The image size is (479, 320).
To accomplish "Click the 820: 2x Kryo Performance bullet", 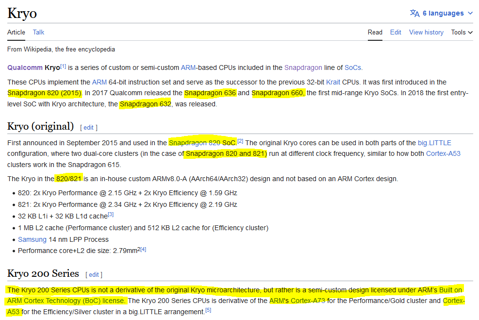I will [127, 193].
